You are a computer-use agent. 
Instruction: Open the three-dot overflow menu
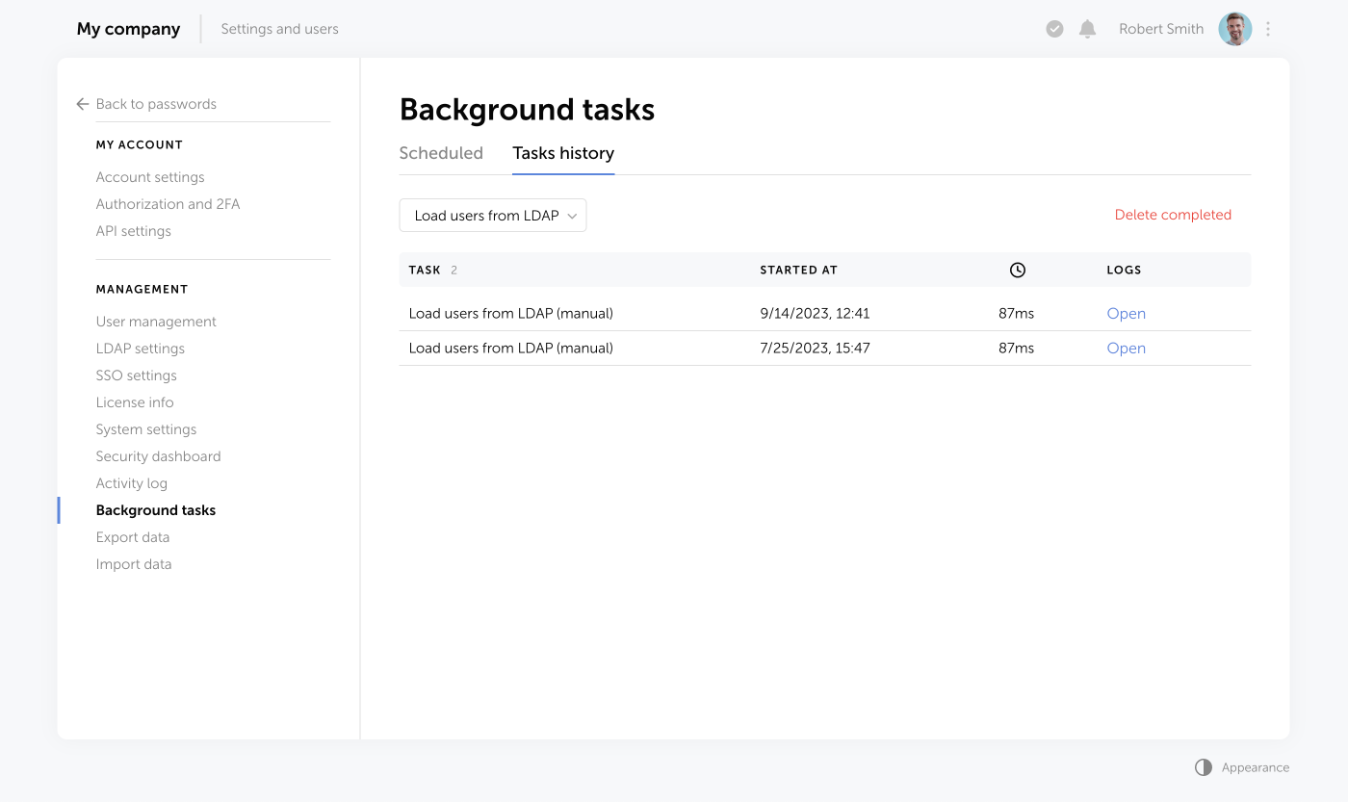1267,28
